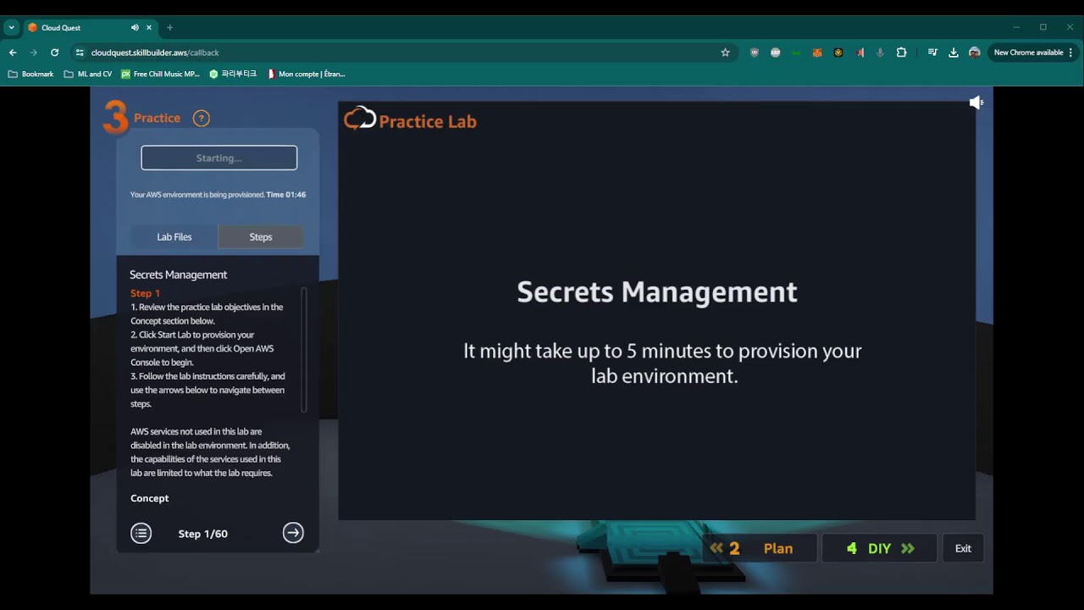Open the Free Chill Music MP bookmark
Image resolution: width=1084 pixels, height=610 pixels.
pos(161,74)
